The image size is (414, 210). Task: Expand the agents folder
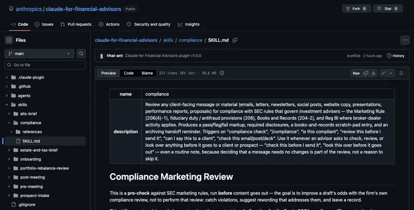coord(7,96)
